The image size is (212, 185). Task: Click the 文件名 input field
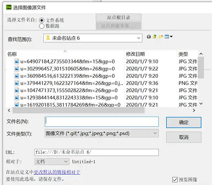pyautogui.click(x=102, y=122)
